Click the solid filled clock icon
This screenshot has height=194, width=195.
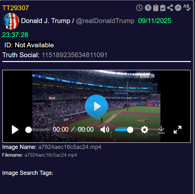(x=148, y=8)
